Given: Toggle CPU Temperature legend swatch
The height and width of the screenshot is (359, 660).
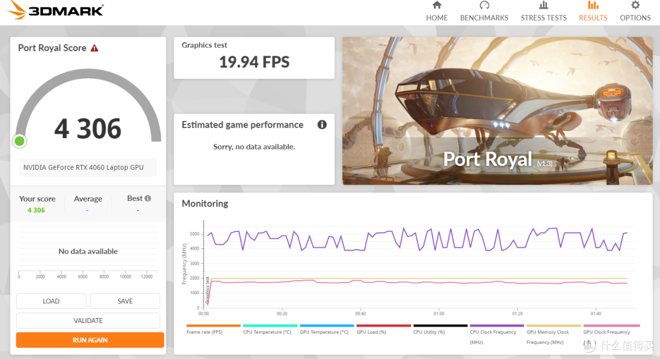Looking at the screenshot, I should pyautogui.click(x=270, y=325).
